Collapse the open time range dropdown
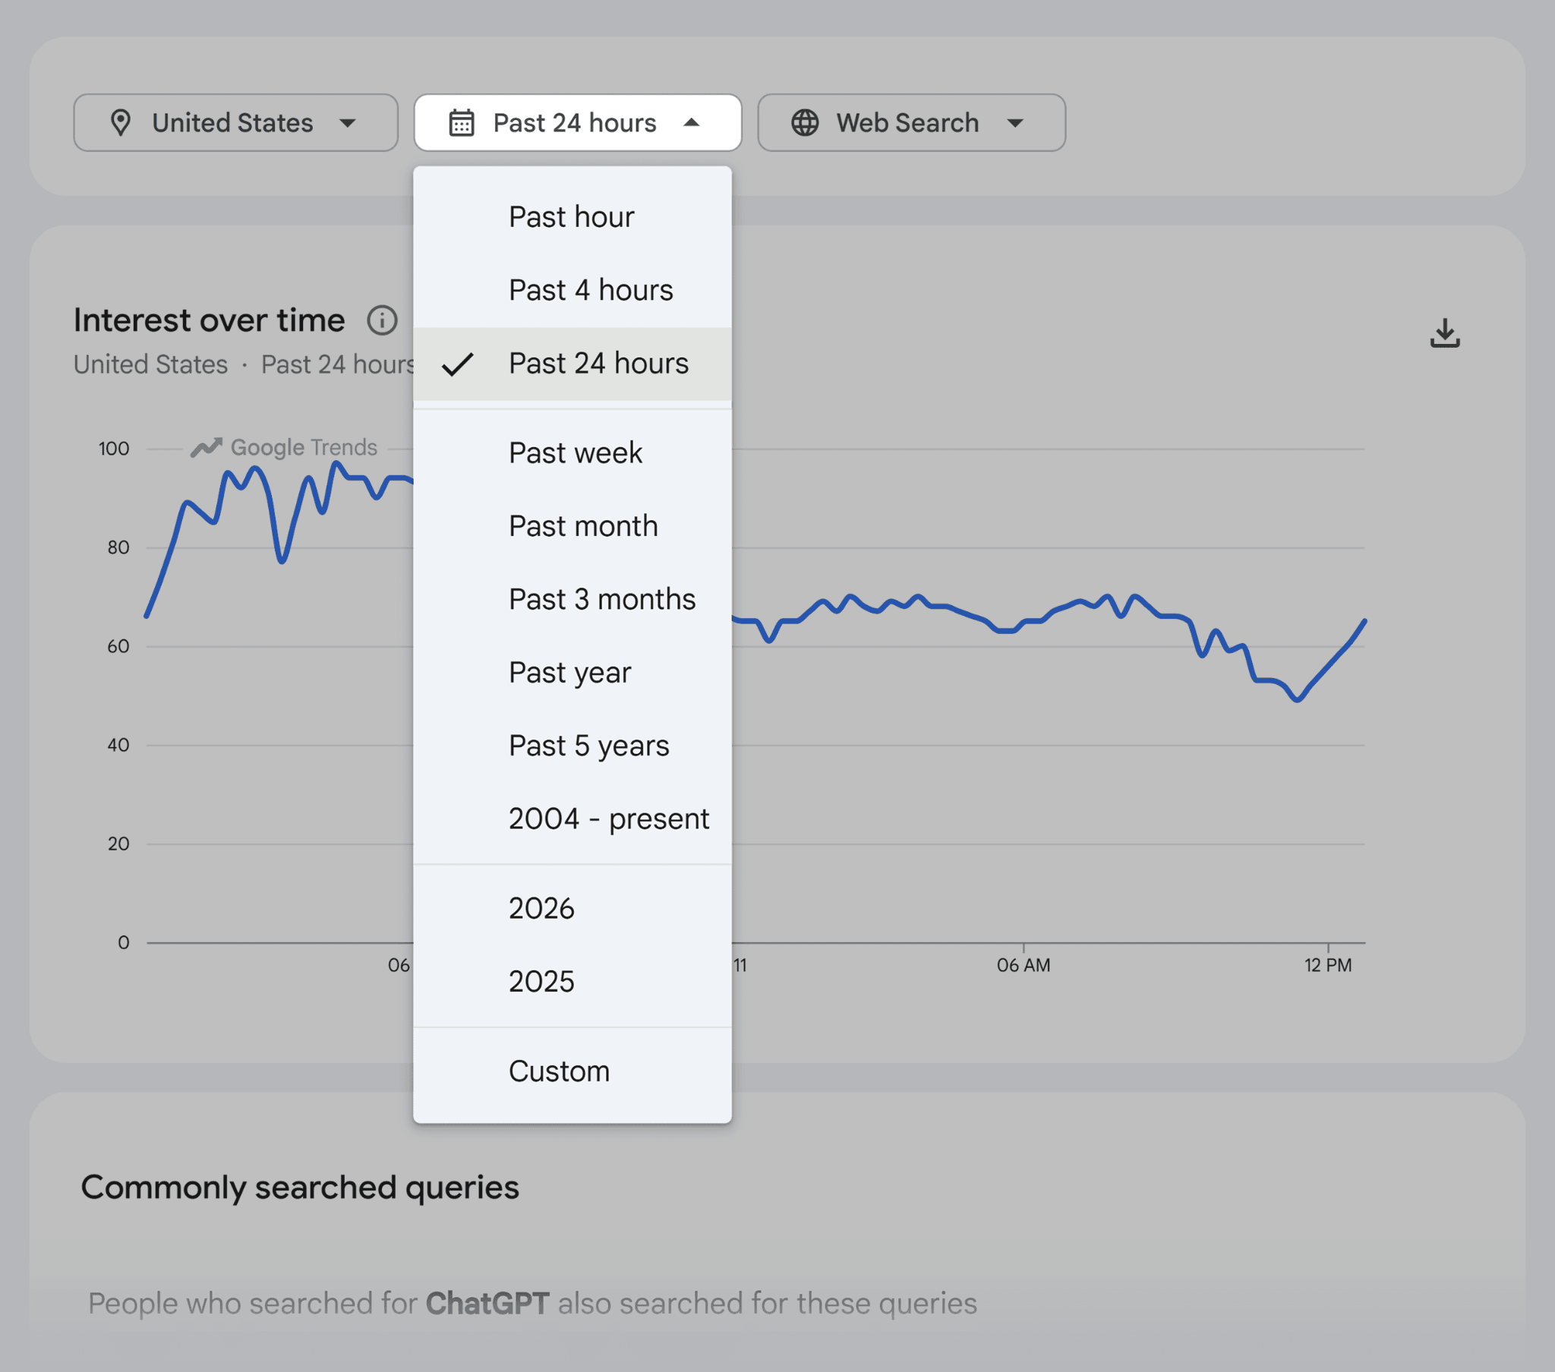This screenshot has height=1372, width=1555. (576, 122)
